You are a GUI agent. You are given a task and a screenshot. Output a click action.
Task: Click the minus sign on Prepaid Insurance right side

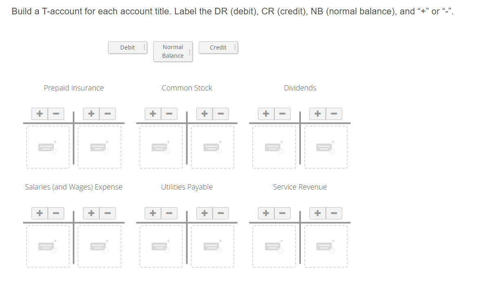point(107,114)
